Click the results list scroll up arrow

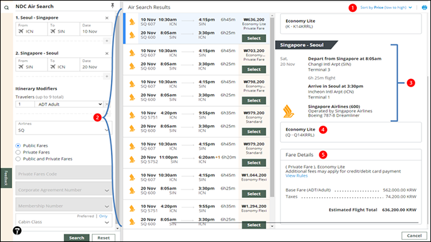[272, 16]
